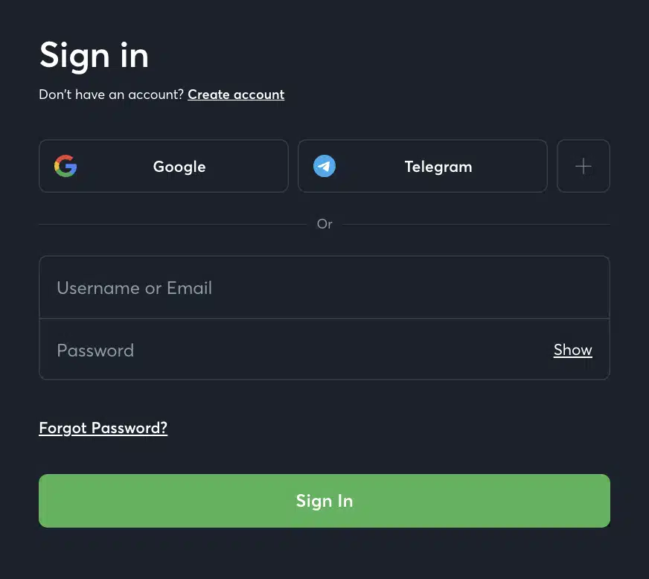Click the plus icon for more providers

click(584, 166)
